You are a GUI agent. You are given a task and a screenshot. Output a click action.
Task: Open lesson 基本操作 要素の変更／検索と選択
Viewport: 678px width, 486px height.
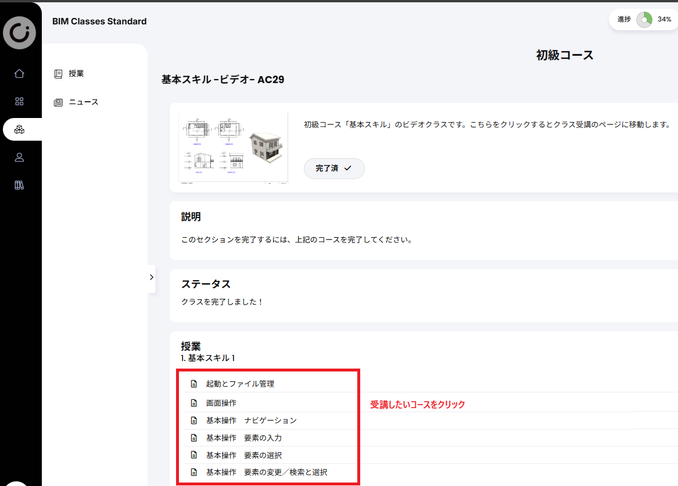pyautogui.click(x=266, y=472)
